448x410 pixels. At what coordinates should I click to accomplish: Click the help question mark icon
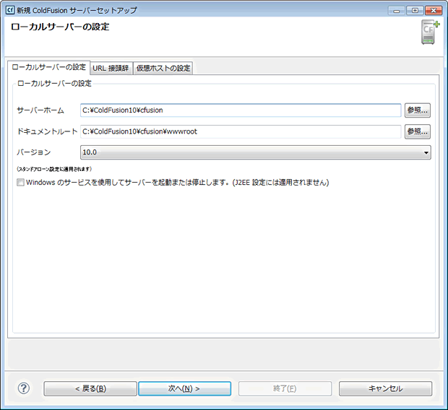[x=24, y=388]
